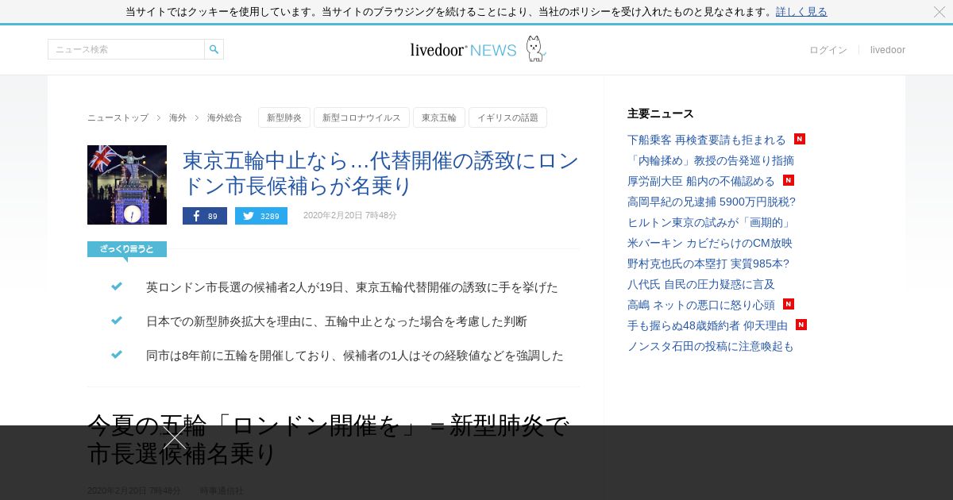Click summary line 日本での新型肺炎拡大を理由に
The width and height of the screenshot is (953, 500).
337,321
